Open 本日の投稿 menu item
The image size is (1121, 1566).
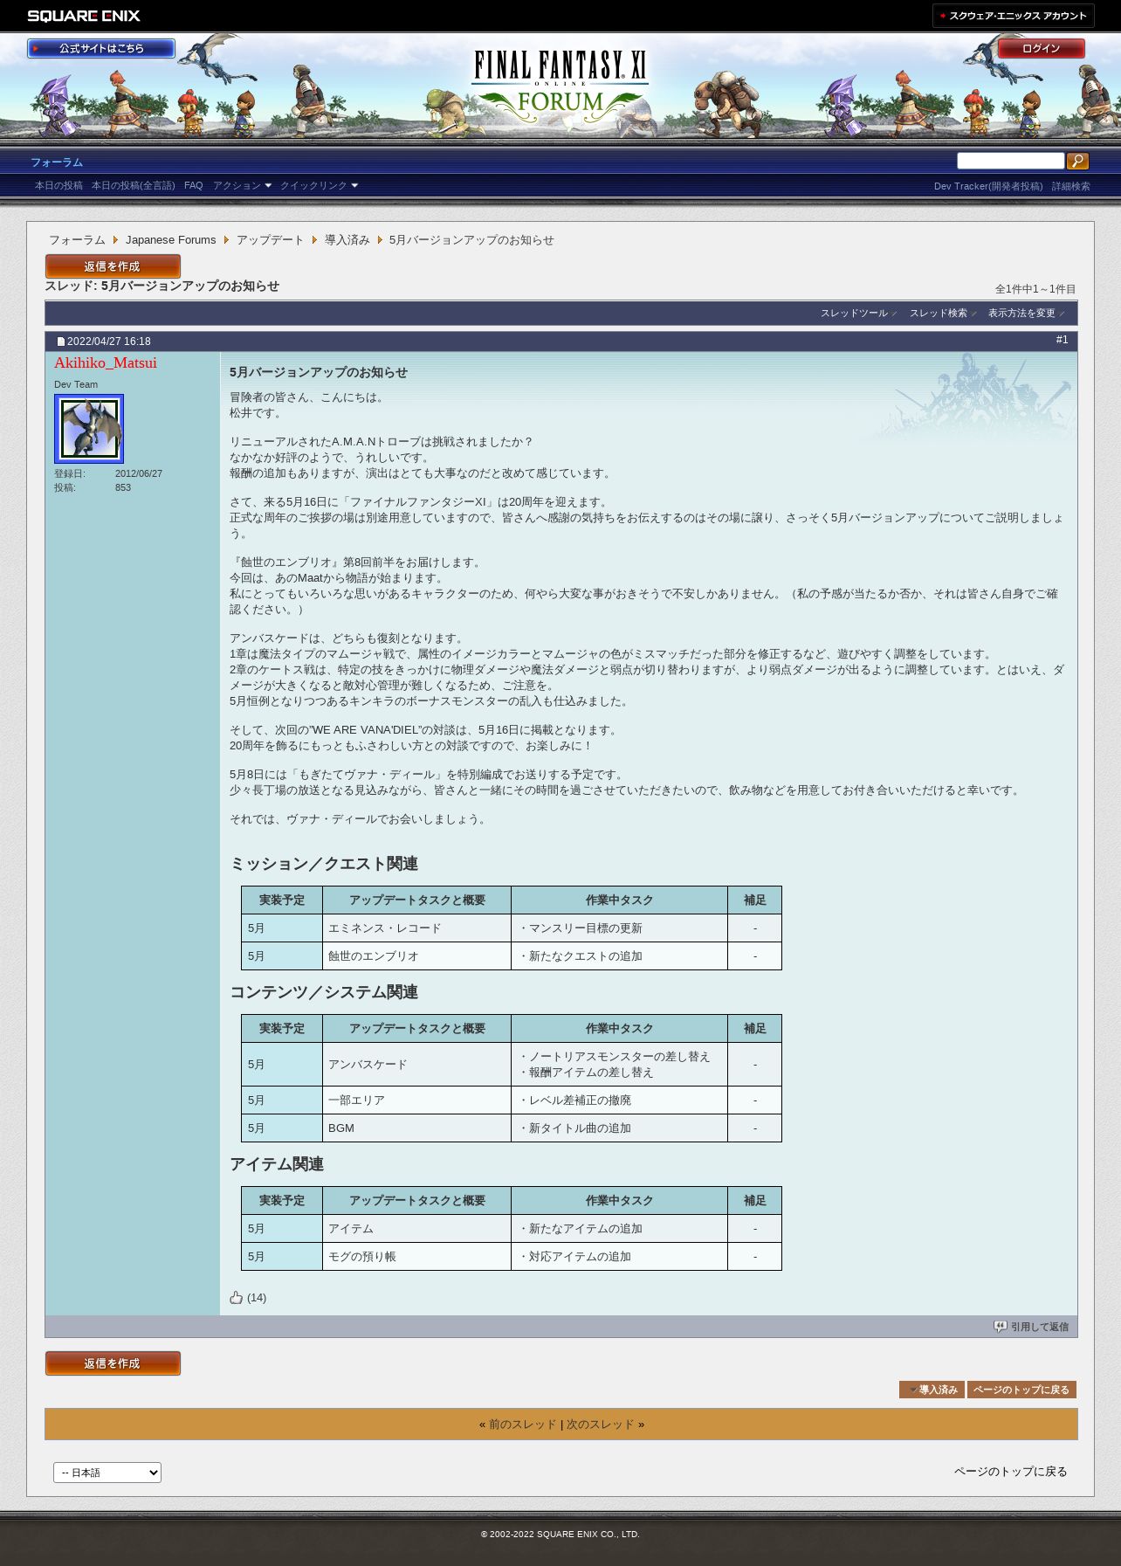[x=58, y=186]
